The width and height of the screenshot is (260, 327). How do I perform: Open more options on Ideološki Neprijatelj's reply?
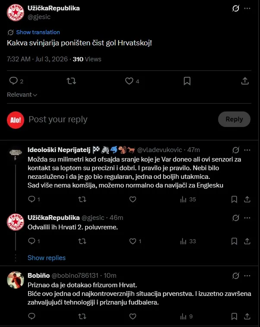tap(247, 150)
